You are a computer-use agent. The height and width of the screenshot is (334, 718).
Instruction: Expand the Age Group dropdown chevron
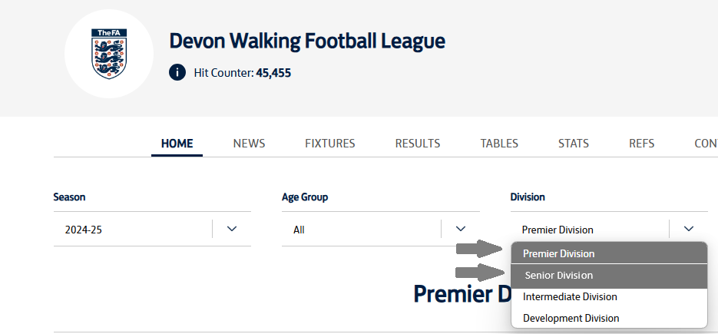[x=461, y=229]
